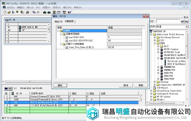Collapse the 站参数 tree node

(58, 31)
